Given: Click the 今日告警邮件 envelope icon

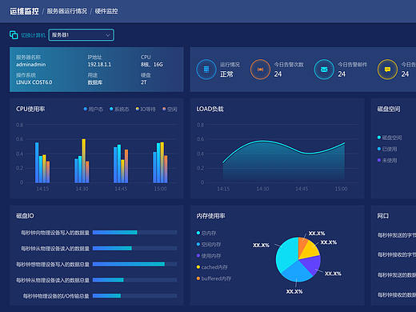Looking at the screenshot, I should pyautogui.click(x=324, y=70).
